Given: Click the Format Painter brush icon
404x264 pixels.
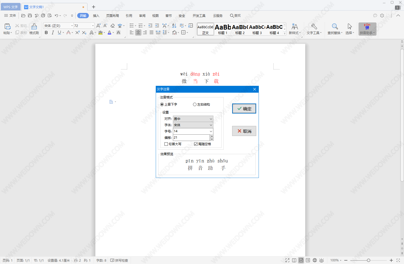Looking at the screenshot, I should 34,26.
